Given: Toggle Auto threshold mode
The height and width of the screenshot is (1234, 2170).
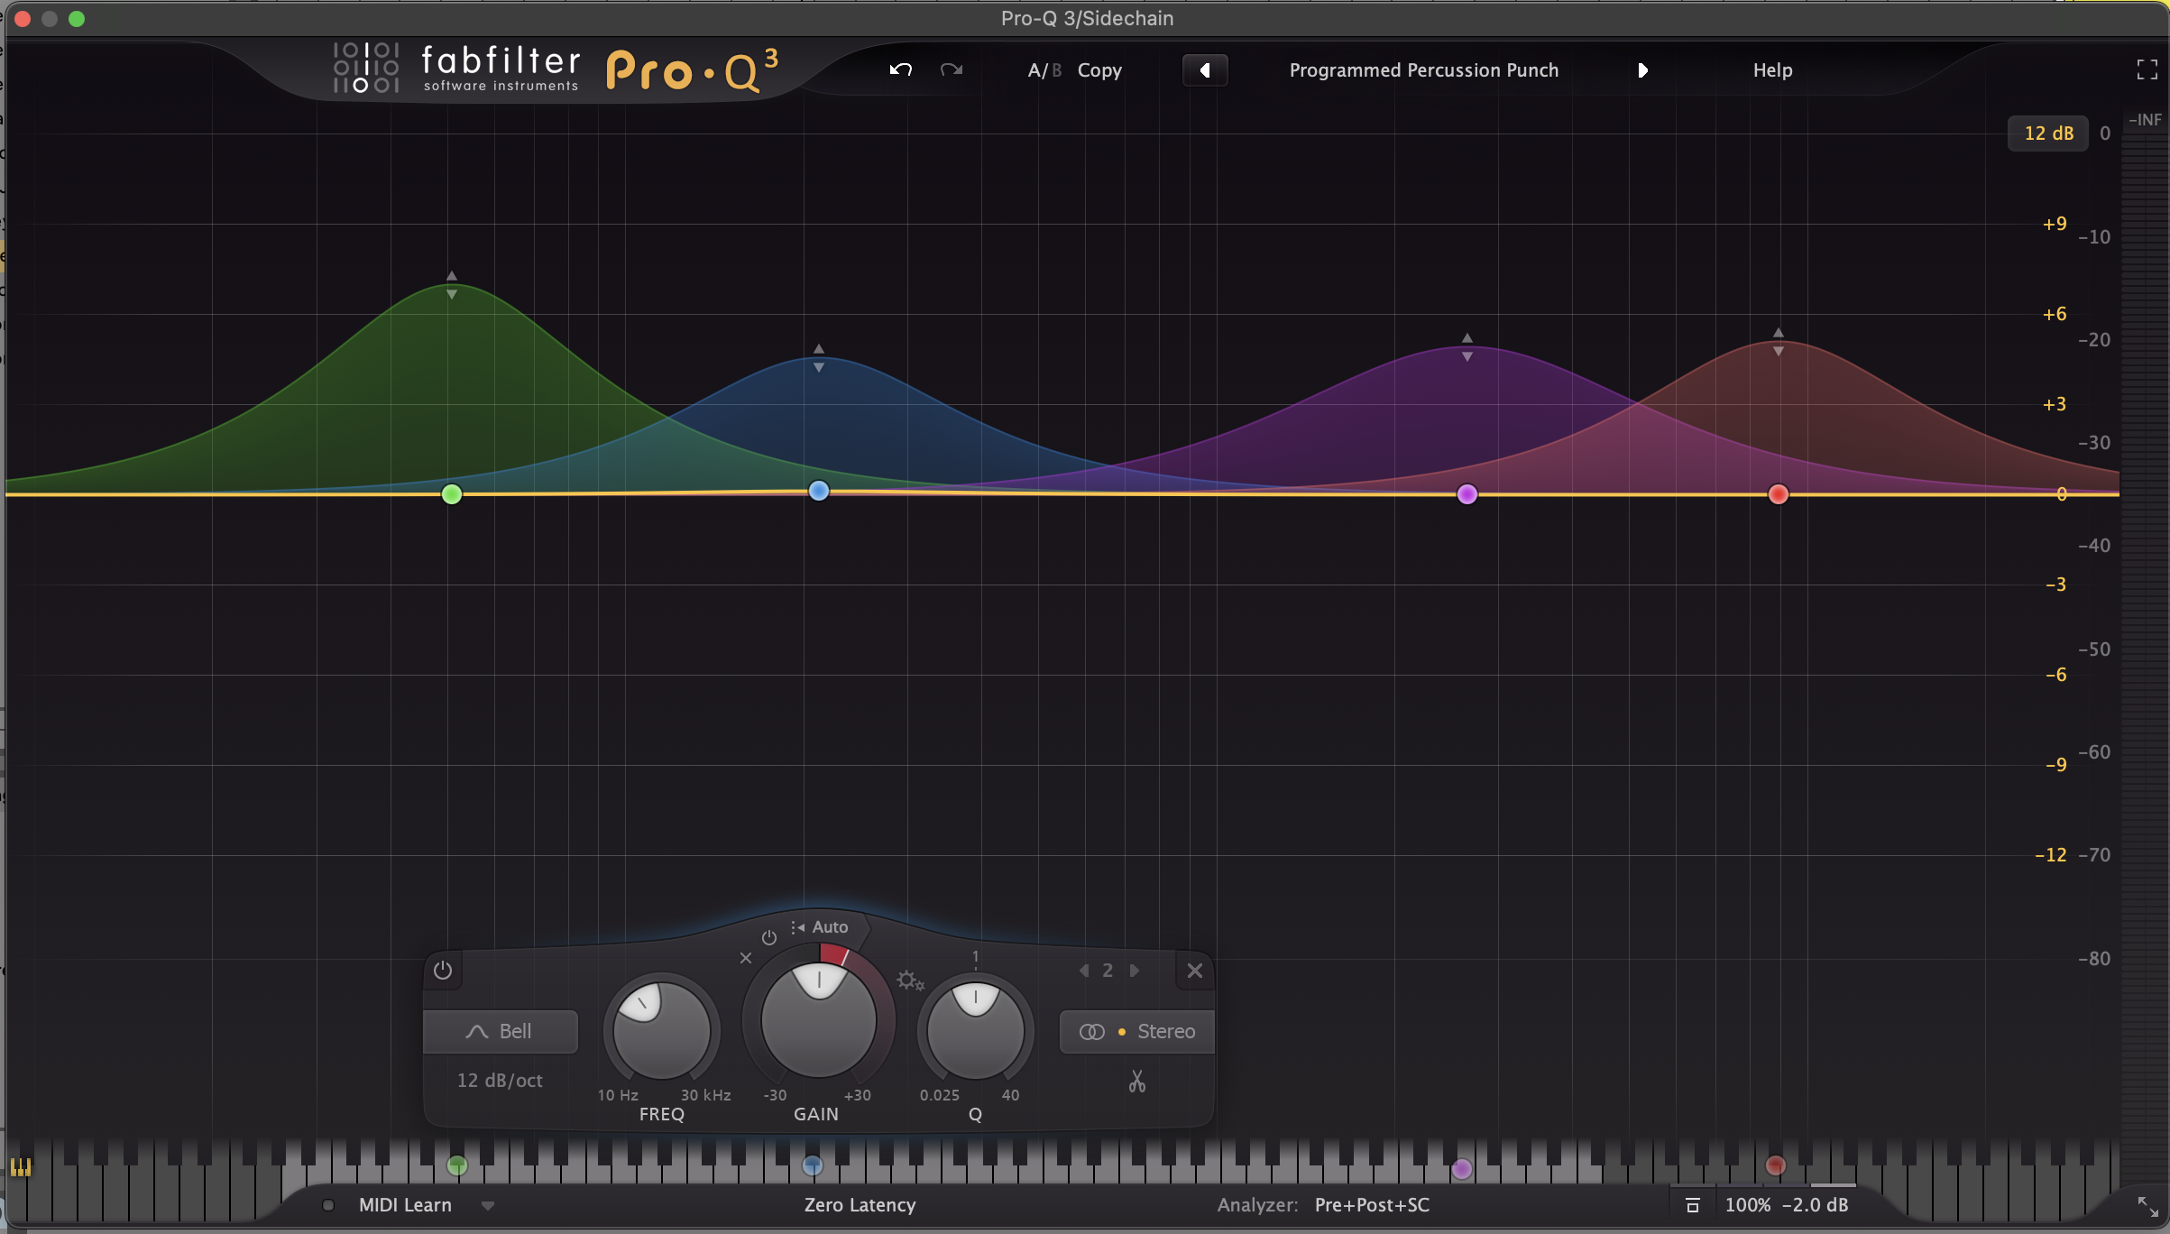Looking at the screenshot, I should [821, 926].
